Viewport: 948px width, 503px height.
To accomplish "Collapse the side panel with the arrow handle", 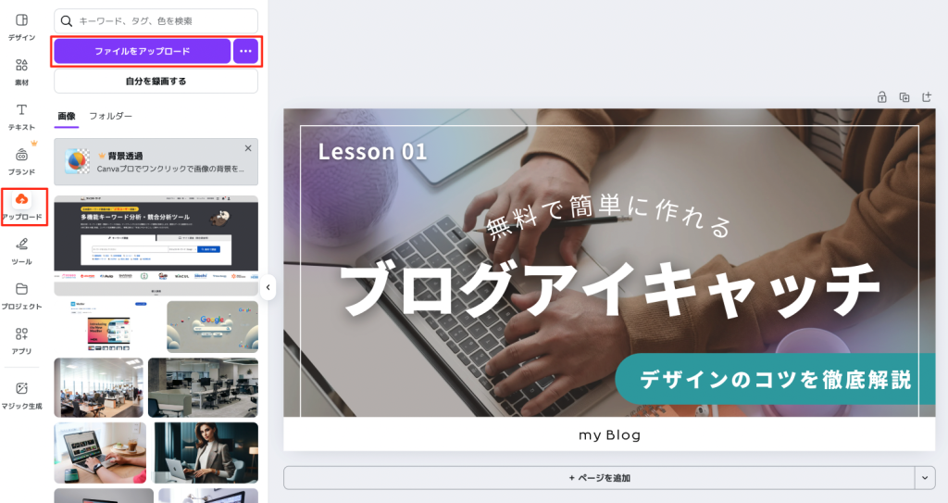I will coord(268,287).
